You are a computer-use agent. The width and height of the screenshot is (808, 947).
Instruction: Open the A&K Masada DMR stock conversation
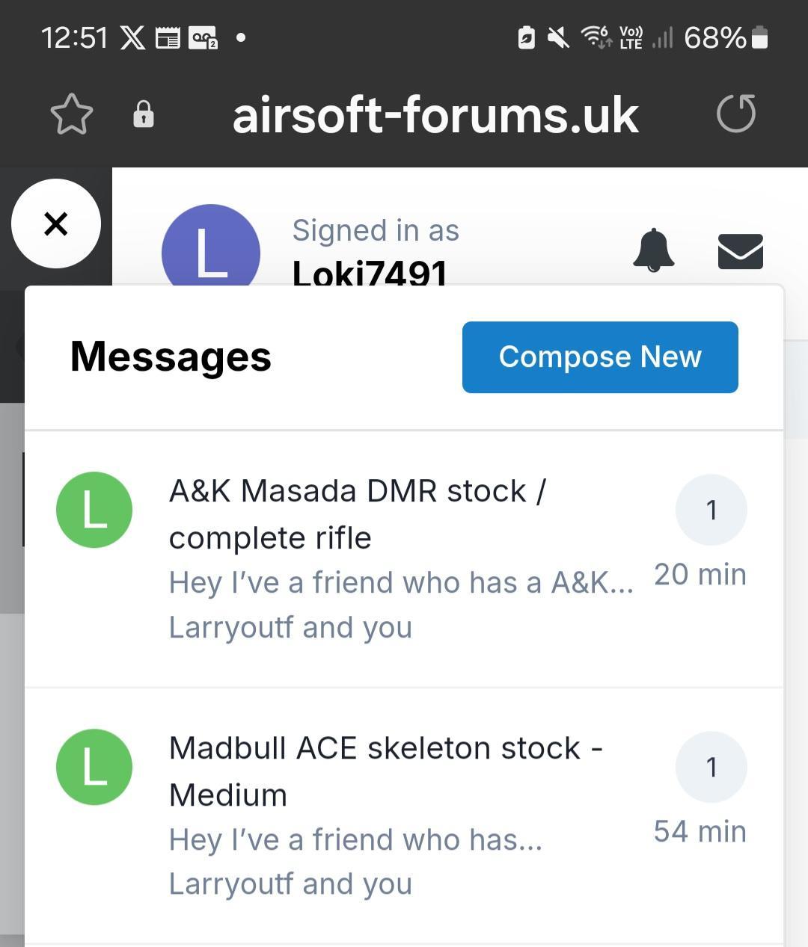coord(358,513)
